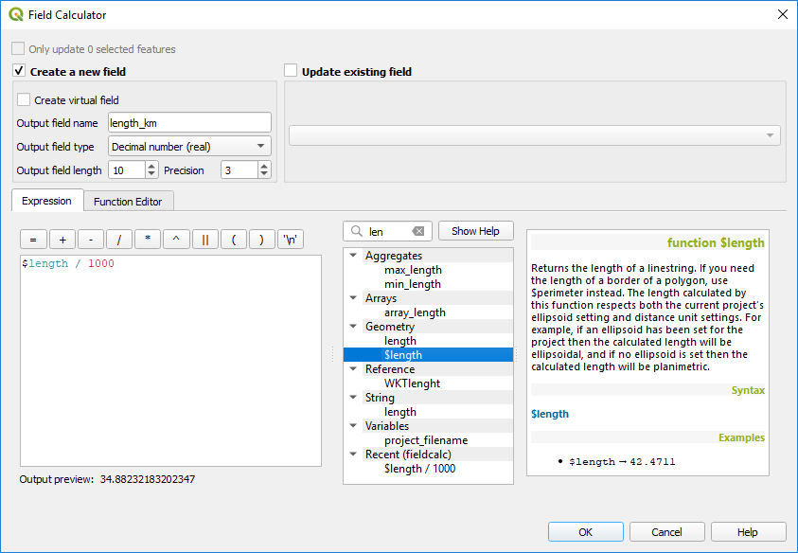Select the Expression tab

tap(46, 201)
